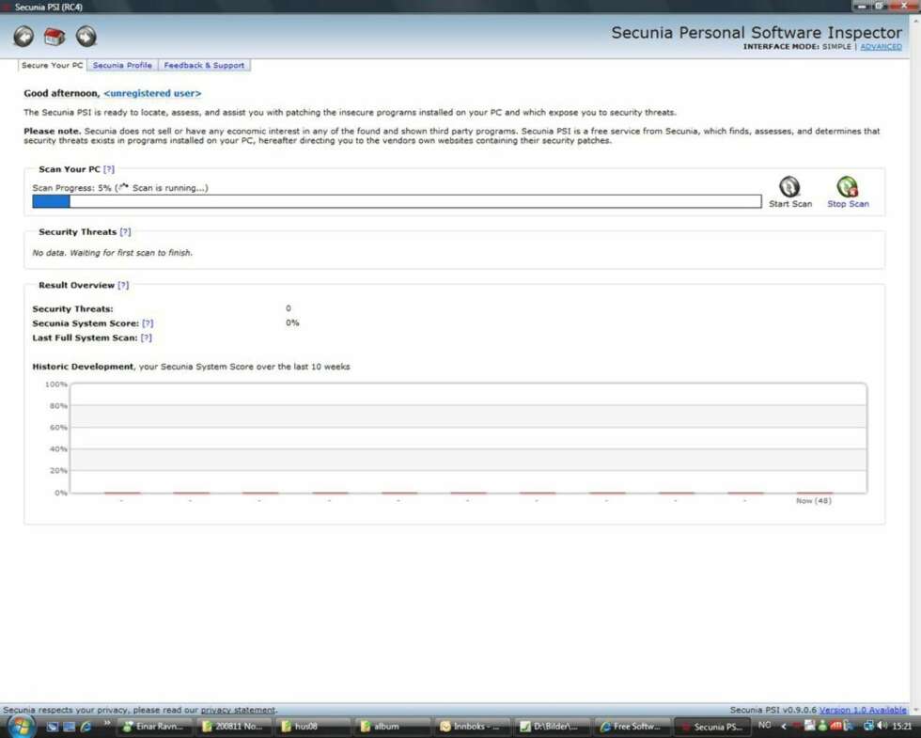This screenshot has height=738, width=921.
Task: Click Show Desktop quick launch icon
Action: tap(53, 726)
